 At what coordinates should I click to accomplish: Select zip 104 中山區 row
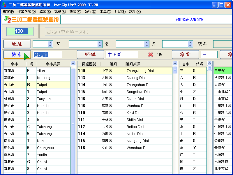tap(125, 85)
